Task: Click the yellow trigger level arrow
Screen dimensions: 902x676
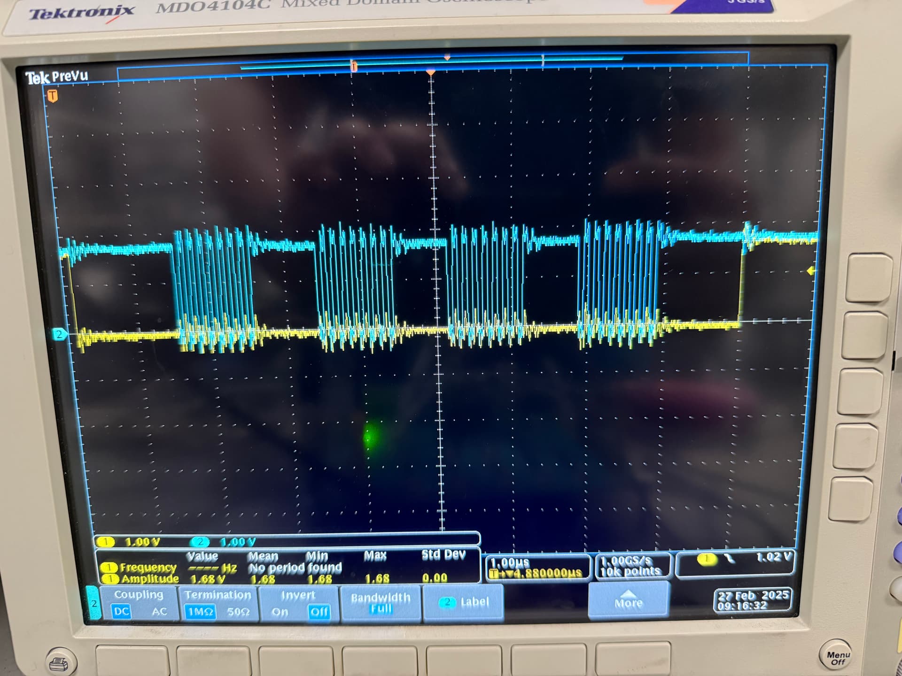Action: (x=811, y=271)
